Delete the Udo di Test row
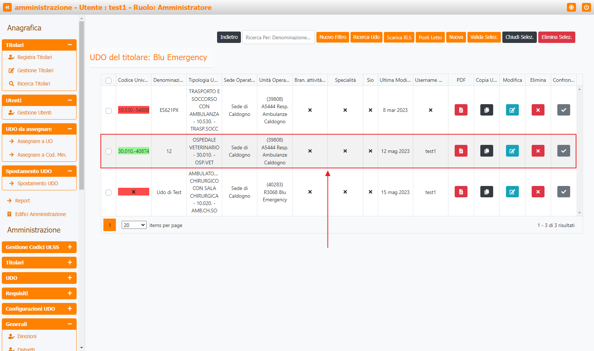The width and height of the screenshot is (594, 351). pyautogui.click(x=538, y=192)
